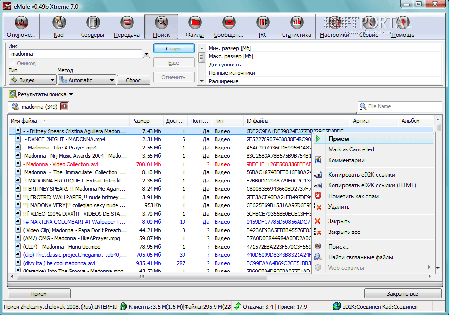Viewport: 449px width, 315px height.
Task: Close the madonna (349) search tab
Action: coord(65,106)
